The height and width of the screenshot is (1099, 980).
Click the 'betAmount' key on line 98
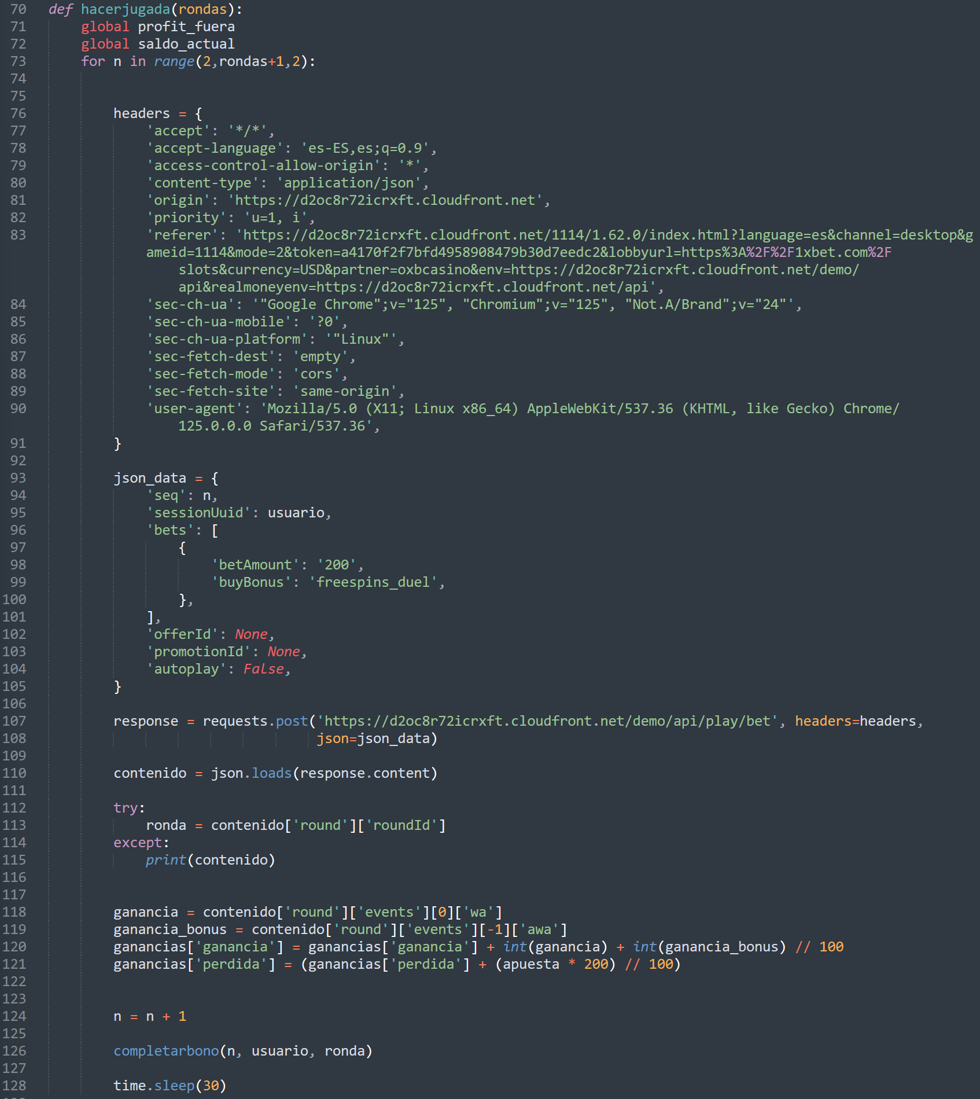tap(256, 565)
